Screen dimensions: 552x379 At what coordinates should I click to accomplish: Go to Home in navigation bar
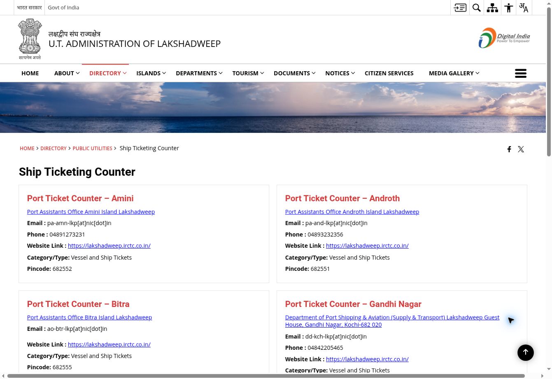pos(30,73)
